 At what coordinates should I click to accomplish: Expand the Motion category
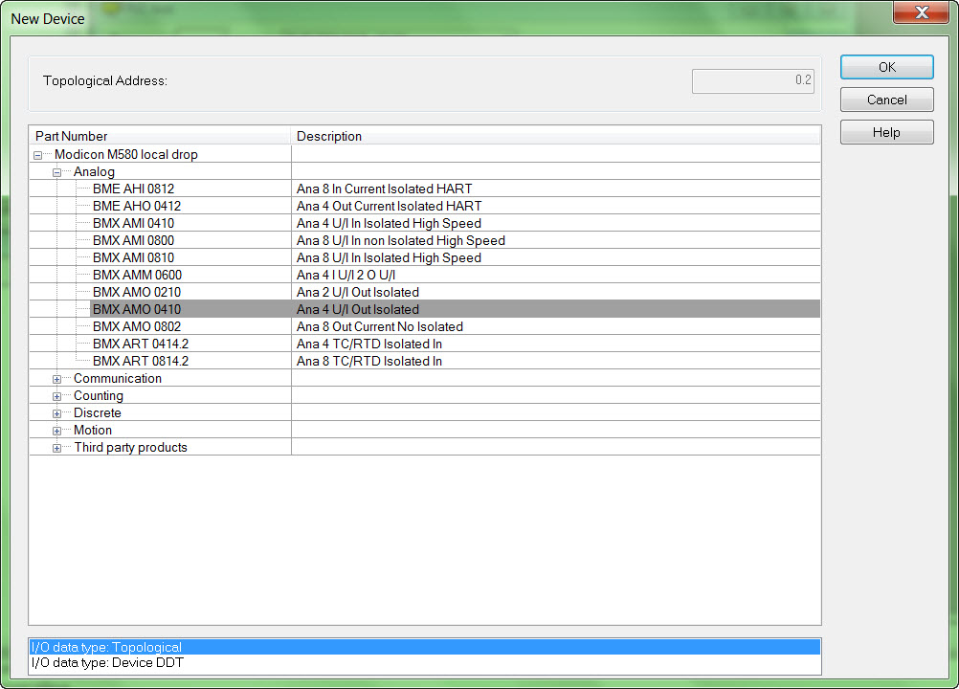56,431
